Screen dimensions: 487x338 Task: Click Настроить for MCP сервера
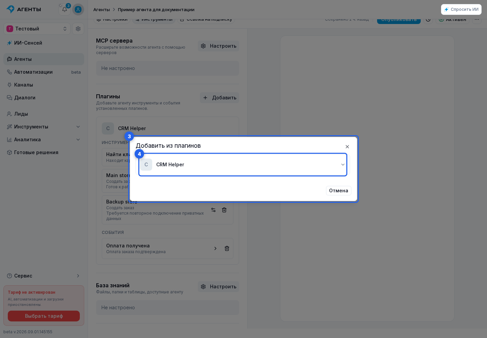(x=218, y=46)
